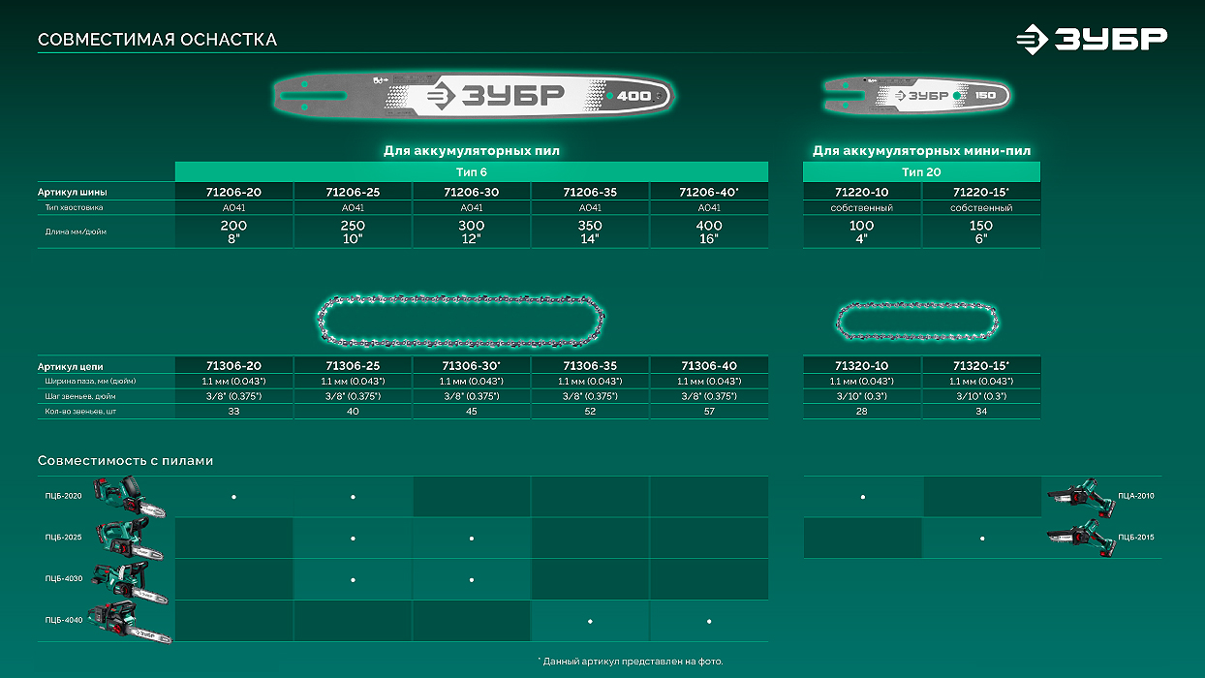Click the large ЗУБР 400 guide bar image
Viewport: 1205px width, 678px height.
473,96
